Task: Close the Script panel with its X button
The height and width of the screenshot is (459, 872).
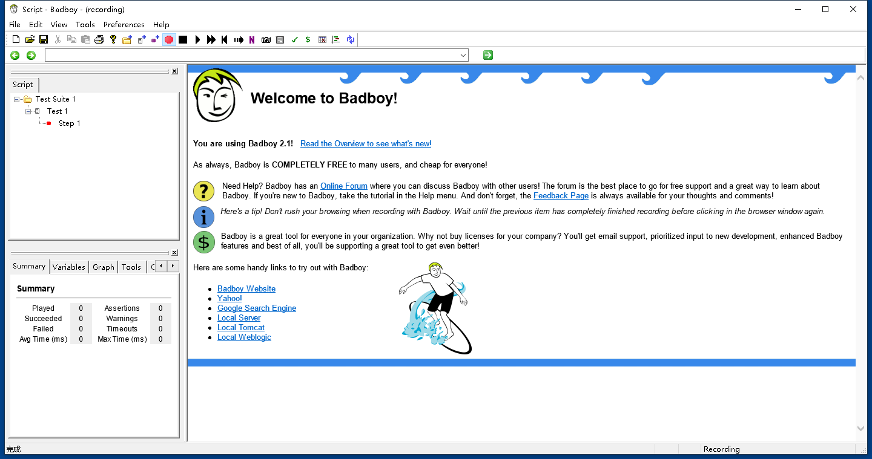Action: pos(174,71)
